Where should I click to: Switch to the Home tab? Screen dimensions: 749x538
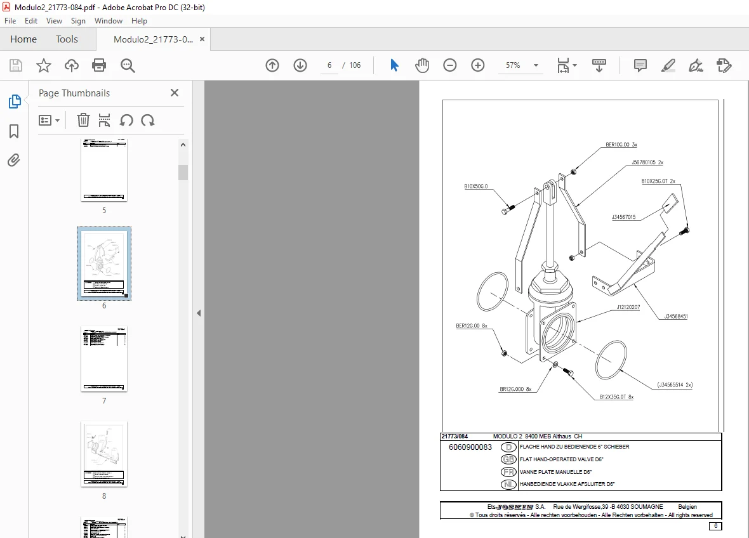23,39
